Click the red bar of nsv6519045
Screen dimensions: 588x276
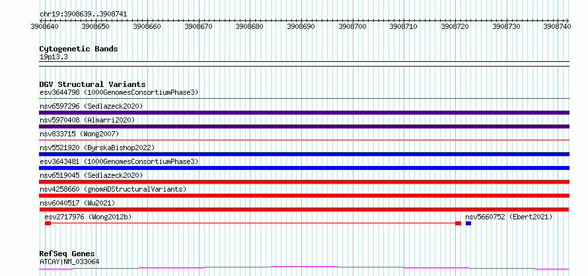coord(304,182)
